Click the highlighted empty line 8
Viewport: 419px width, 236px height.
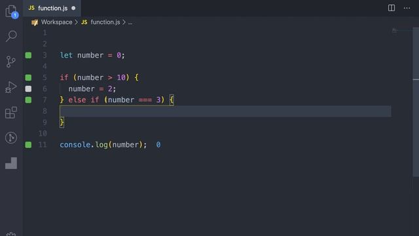(225, 111)
